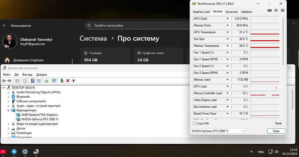Click the Properties toolbar icon in Device Manager

pyautogui.click(x=25, y=81)
